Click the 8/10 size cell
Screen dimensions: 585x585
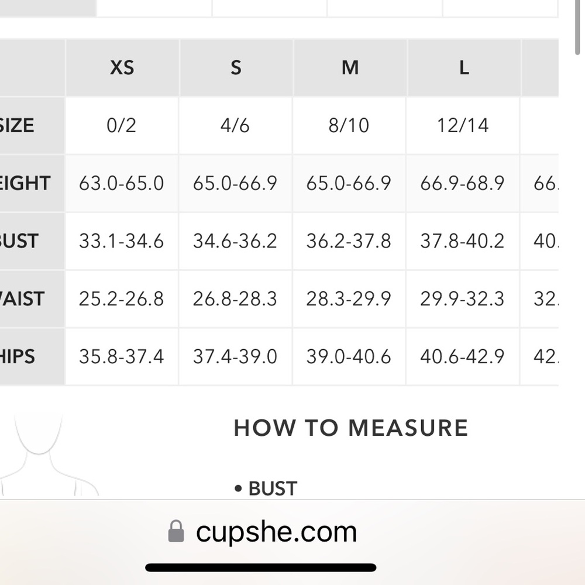point(349,125)
